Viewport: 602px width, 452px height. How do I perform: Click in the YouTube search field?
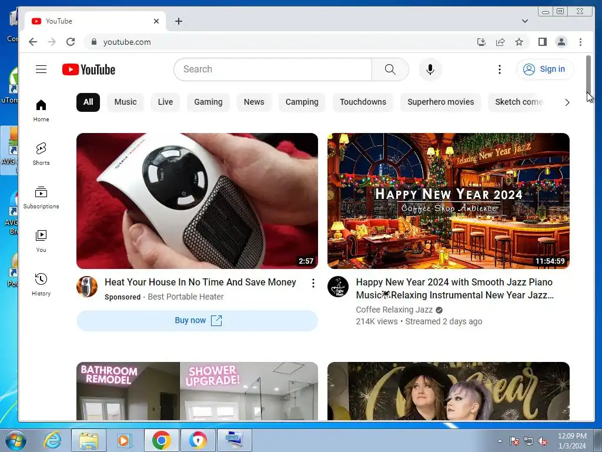(x=273, y=69)
